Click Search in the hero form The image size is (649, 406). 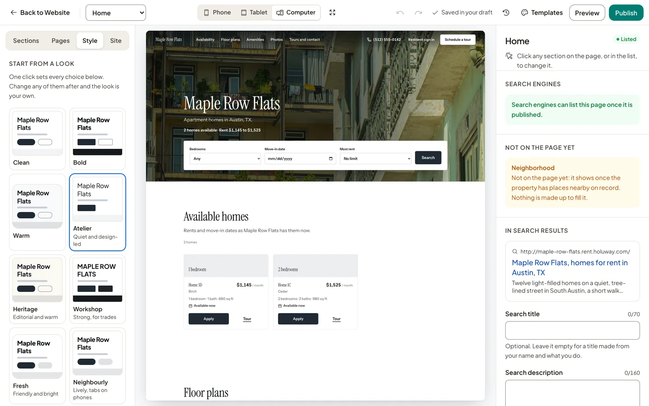coord(428,158)
